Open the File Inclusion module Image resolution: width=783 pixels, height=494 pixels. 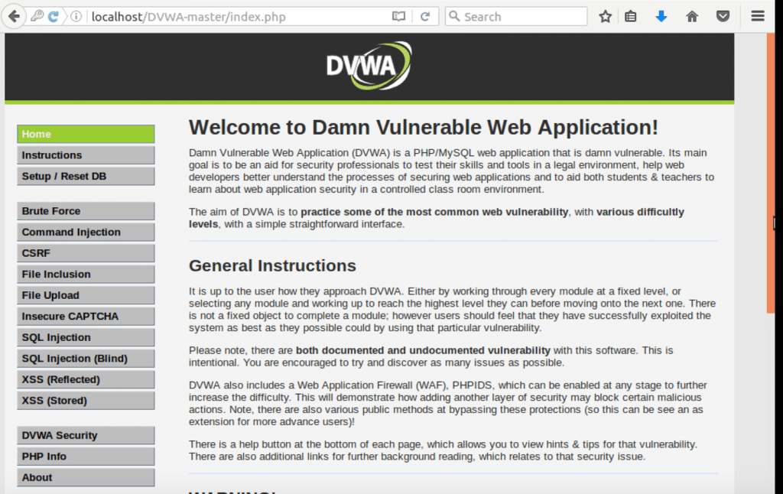(86, 274)
